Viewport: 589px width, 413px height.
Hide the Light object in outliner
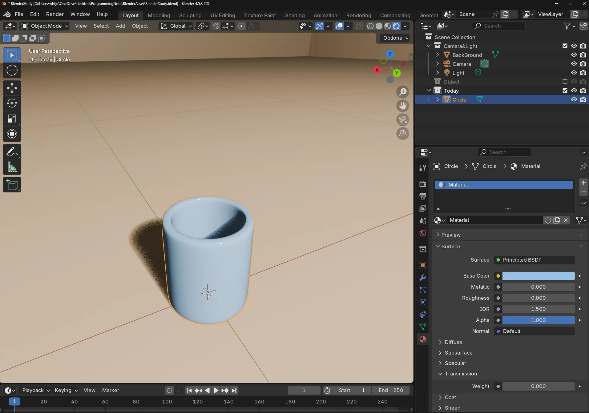pos(574,73)
